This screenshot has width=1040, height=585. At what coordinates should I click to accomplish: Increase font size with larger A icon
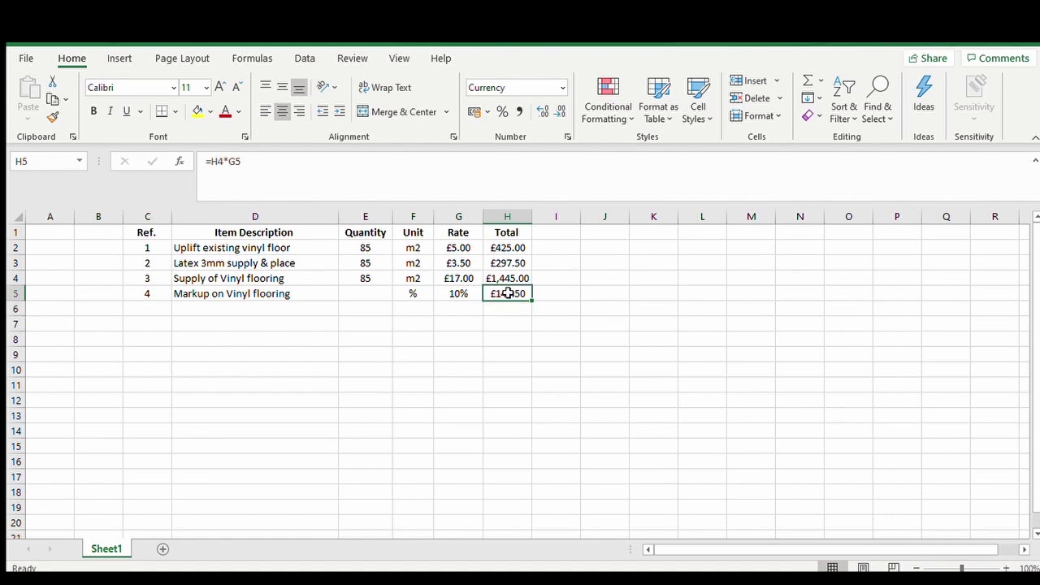coord(220,87)
